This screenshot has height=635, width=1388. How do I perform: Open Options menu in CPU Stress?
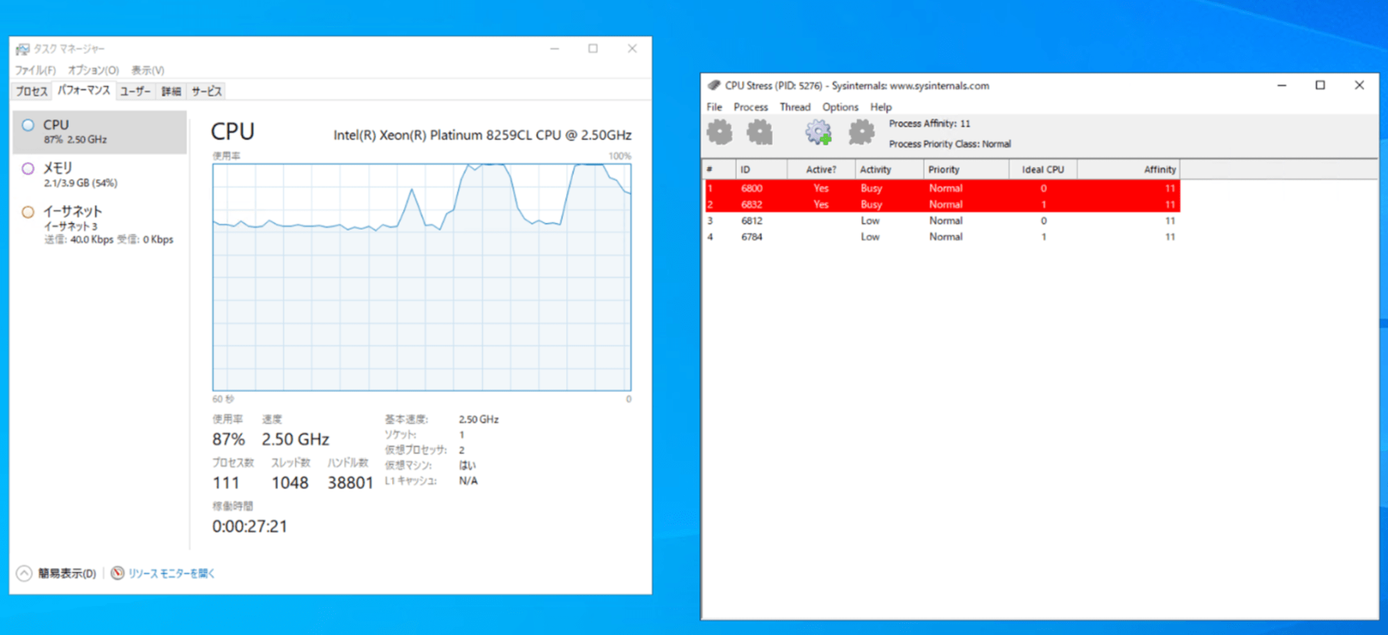pyautogui.click(x=840, y=107)
